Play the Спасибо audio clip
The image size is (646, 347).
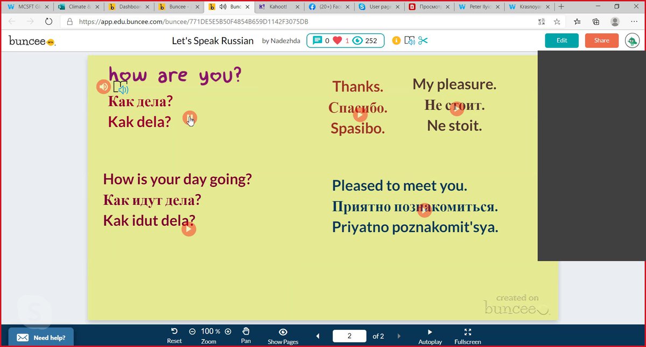point(360,114)
